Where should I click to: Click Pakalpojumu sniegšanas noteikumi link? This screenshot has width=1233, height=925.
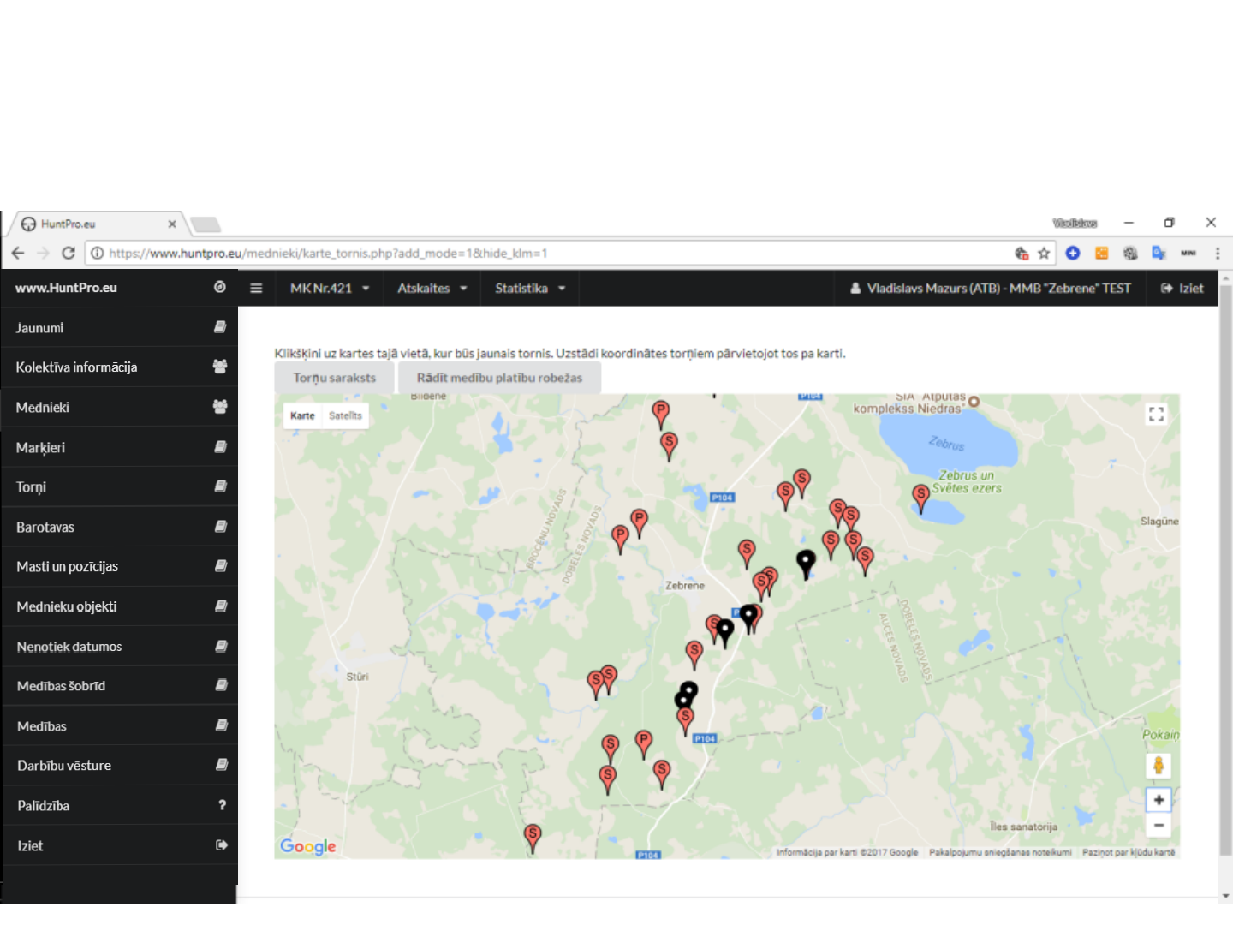coord(1000,852)
